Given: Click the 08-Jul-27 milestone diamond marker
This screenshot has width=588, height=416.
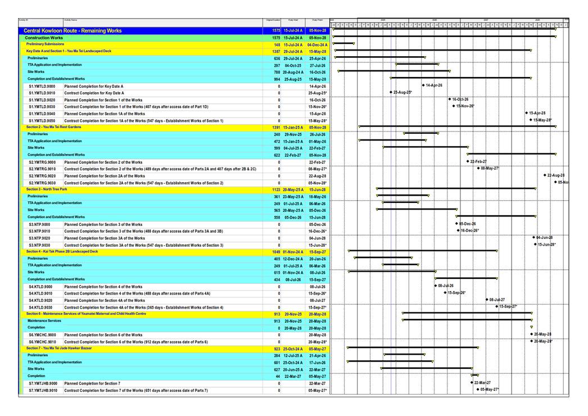Looking at the screenshot, I should coord(487,300).
